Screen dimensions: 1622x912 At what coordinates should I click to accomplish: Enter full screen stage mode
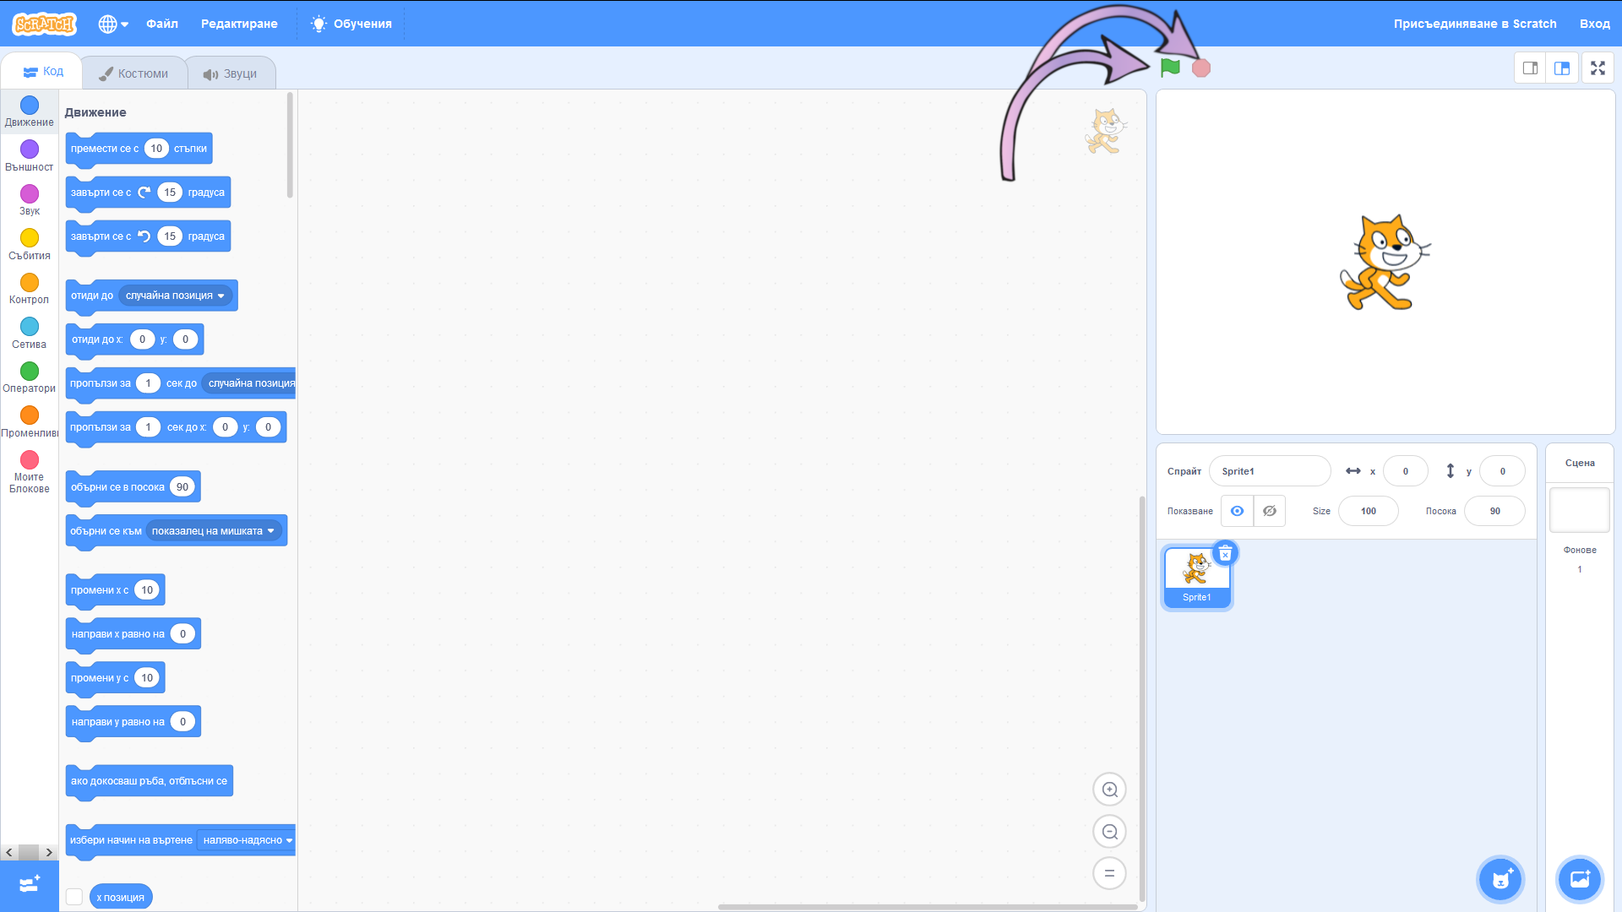click(x=1597, y=68)
